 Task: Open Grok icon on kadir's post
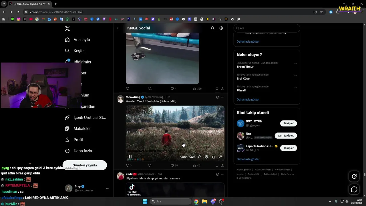tap(218, 174)
